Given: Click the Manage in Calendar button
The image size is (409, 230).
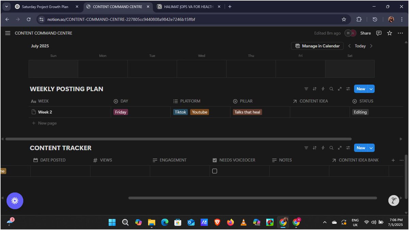Looking at the screenshot, I should point(317,46).
